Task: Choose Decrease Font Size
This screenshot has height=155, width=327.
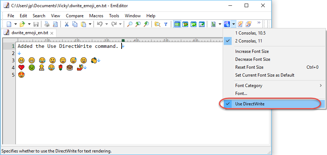Action: click(x=274, y=59)
